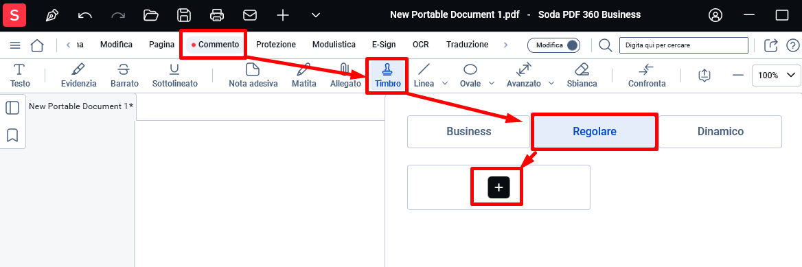
Task: Expand the Ovale shapes dropdown
Action: click(x=492, y=83)
